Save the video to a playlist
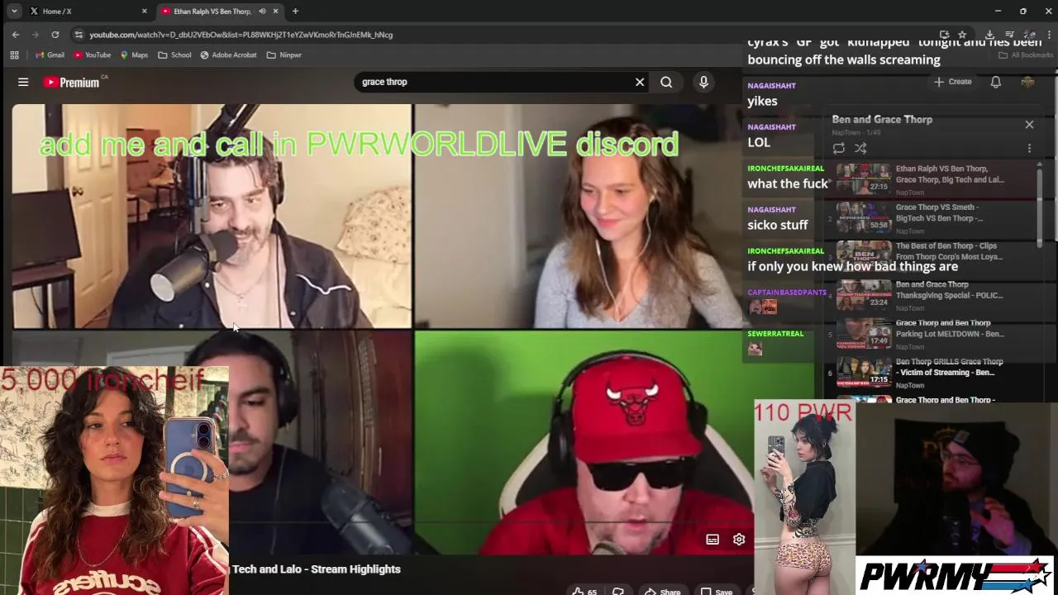Image resolution: width=1058 pixels, height=595 pixels. (x=717, y=592)
